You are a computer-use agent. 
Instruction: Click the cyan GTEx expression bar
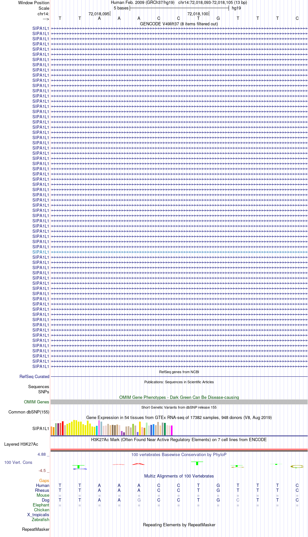(97, 430)
